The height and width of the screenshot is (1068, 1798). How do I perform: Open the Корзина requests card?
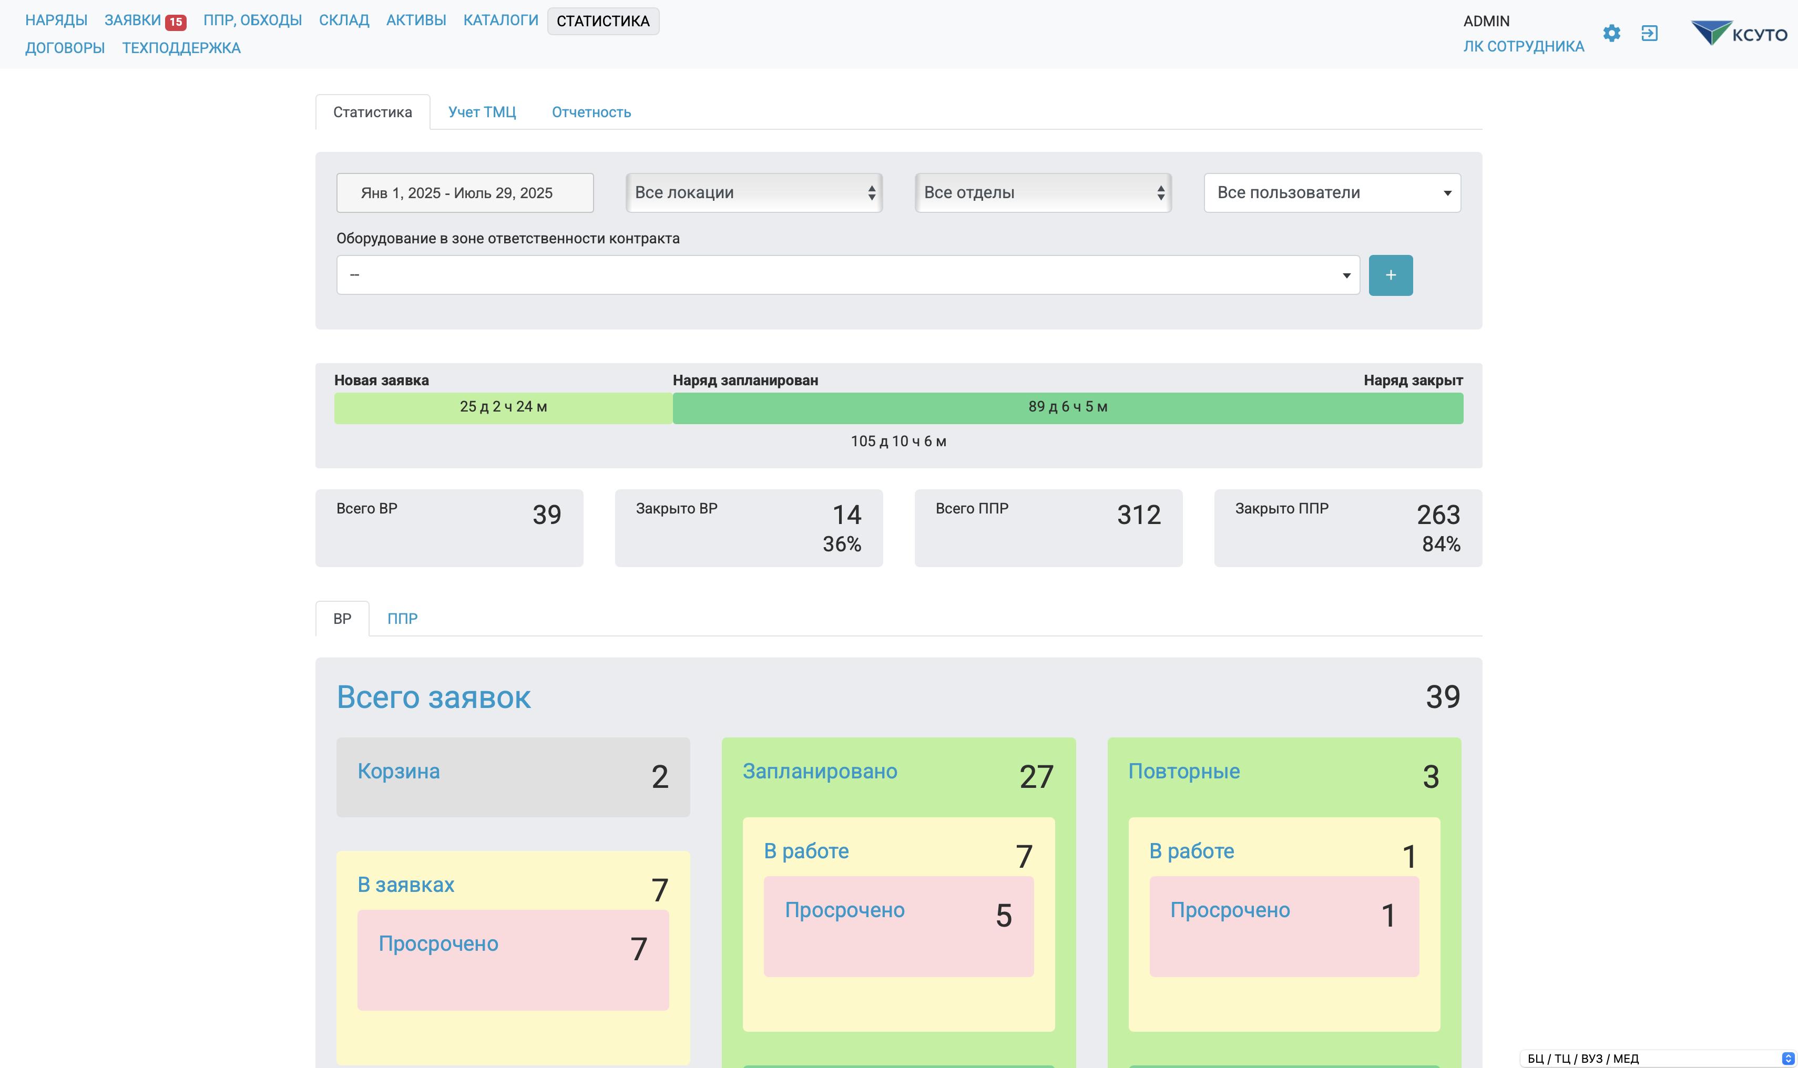(513, 776)
